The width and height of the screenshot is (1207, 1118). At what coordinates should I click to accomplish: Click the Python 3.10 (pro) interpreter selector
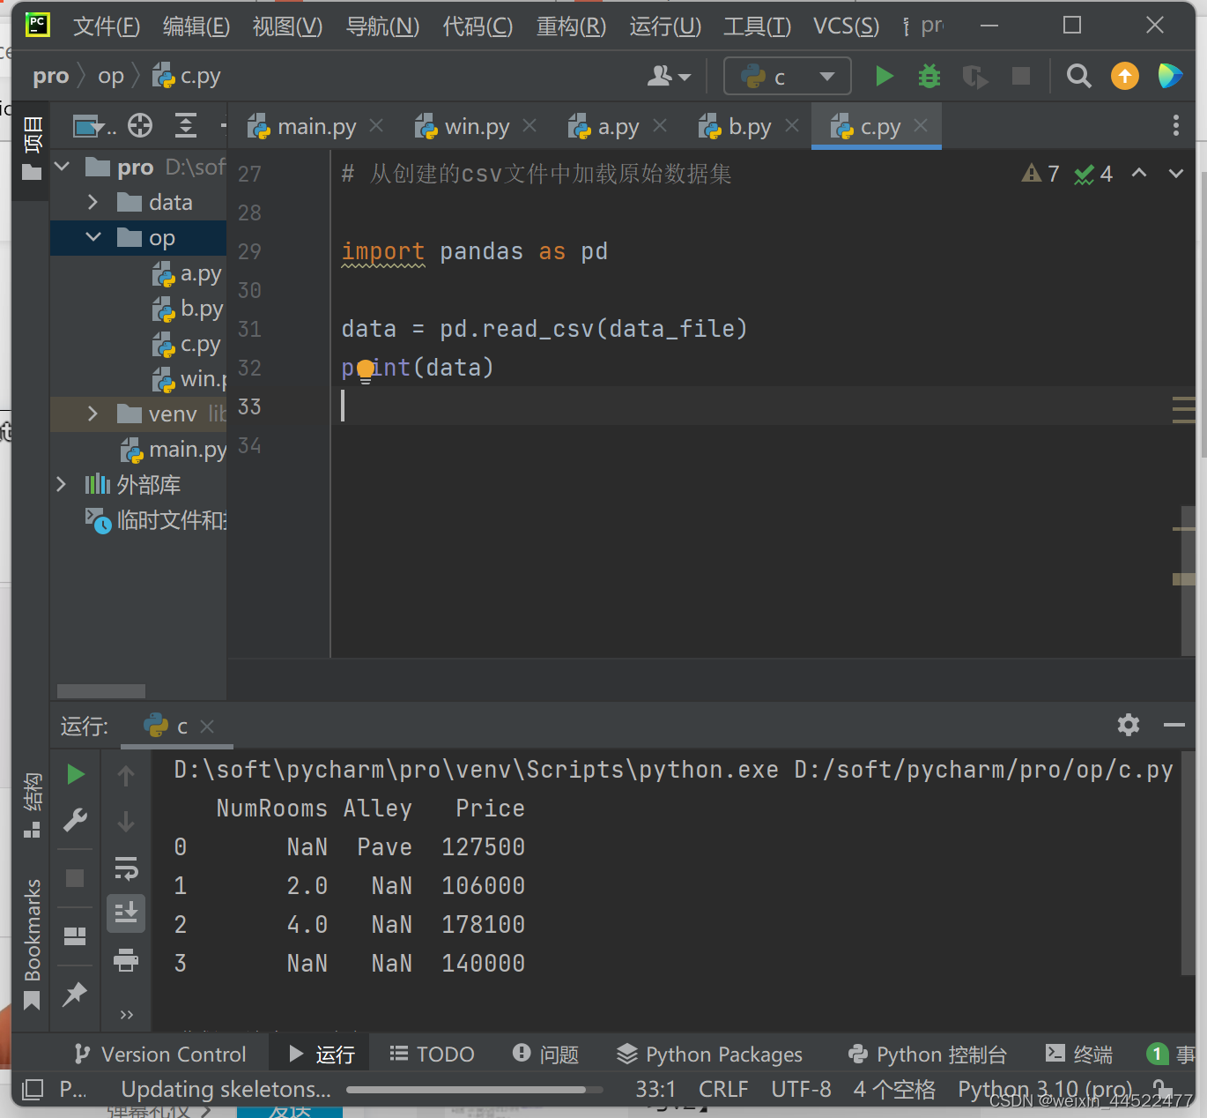click(x=1045, y=1090)
